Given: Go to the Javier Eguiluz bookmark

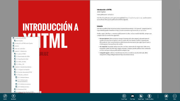Looking at the screenshot, I should tap(18, 41).
